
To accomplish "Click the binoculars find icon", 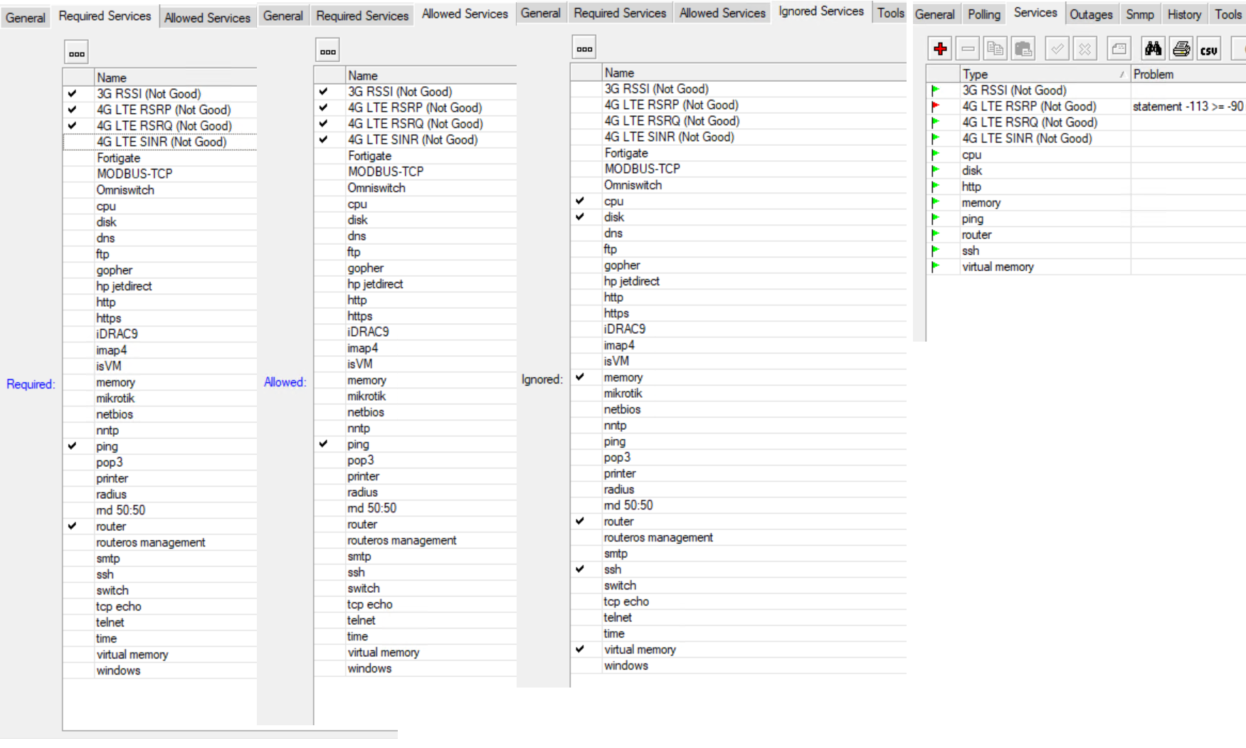I will click(1153, 48).
